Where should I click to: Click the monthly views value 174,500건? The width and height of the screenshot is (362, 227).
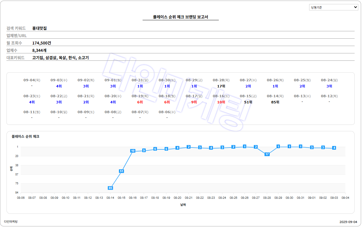coord(41,43)
